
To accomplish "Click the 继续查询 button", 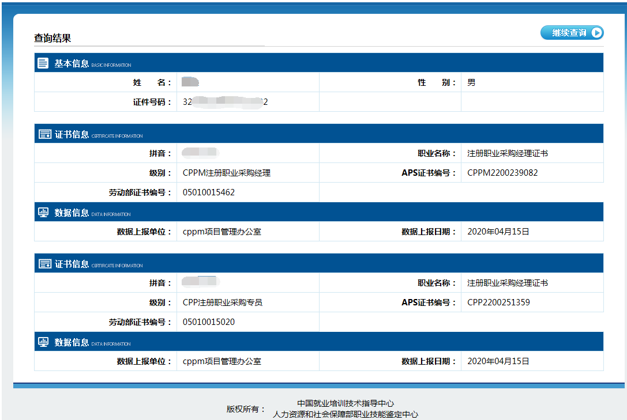I will 571,33.
